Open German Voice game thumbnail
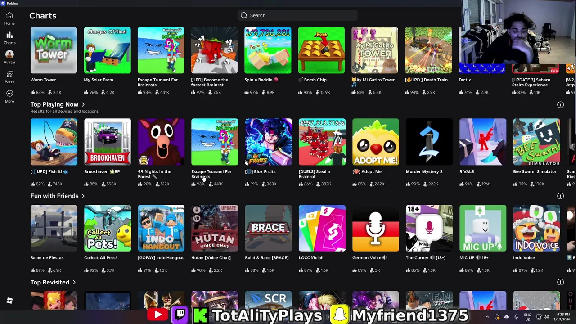The image size is (576, 324). pos(376,228)
